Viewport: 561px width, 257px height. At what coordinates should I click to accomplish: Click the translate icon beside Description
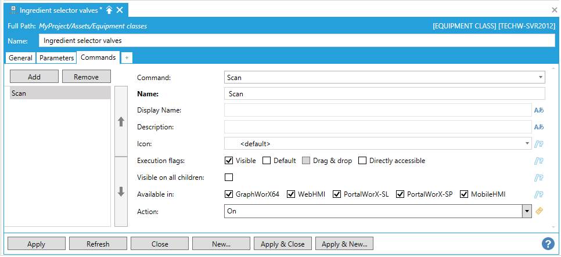point(539,127)
